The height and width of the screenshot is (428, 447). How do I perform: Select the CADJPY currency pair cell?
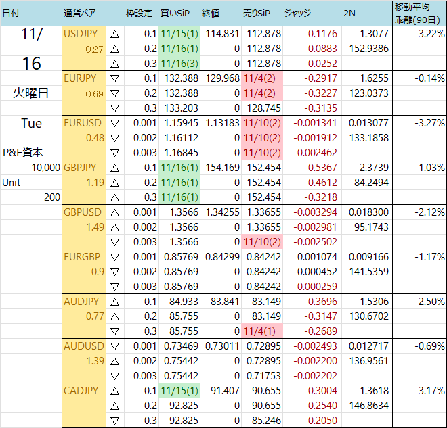coord(84,391)
